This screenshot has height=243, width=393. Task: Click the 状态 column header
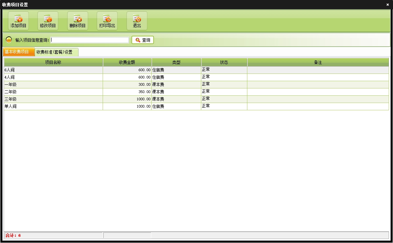point(224,62)
